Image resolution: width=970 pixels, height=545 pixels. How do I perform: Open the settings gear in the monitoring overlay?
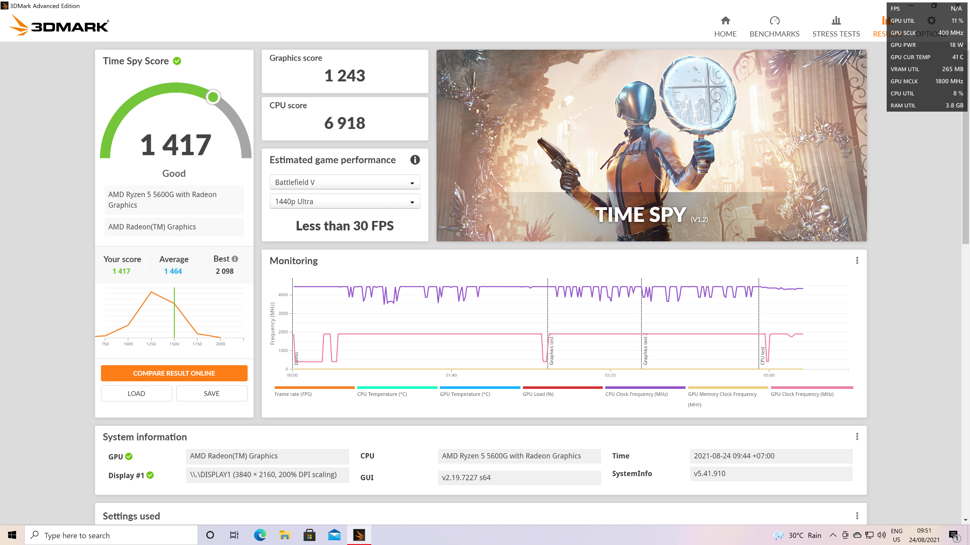click(x=931, y=20)
